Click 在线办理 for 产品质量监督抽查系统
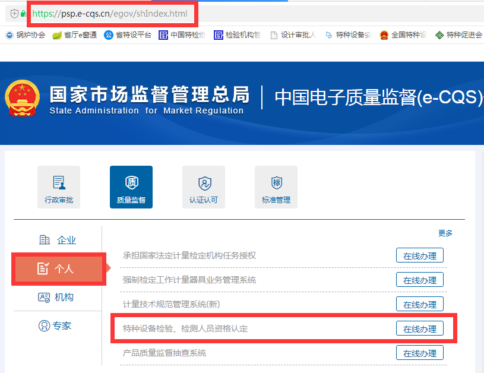This screenshot has height=373, width=484. tap(419, 353)
